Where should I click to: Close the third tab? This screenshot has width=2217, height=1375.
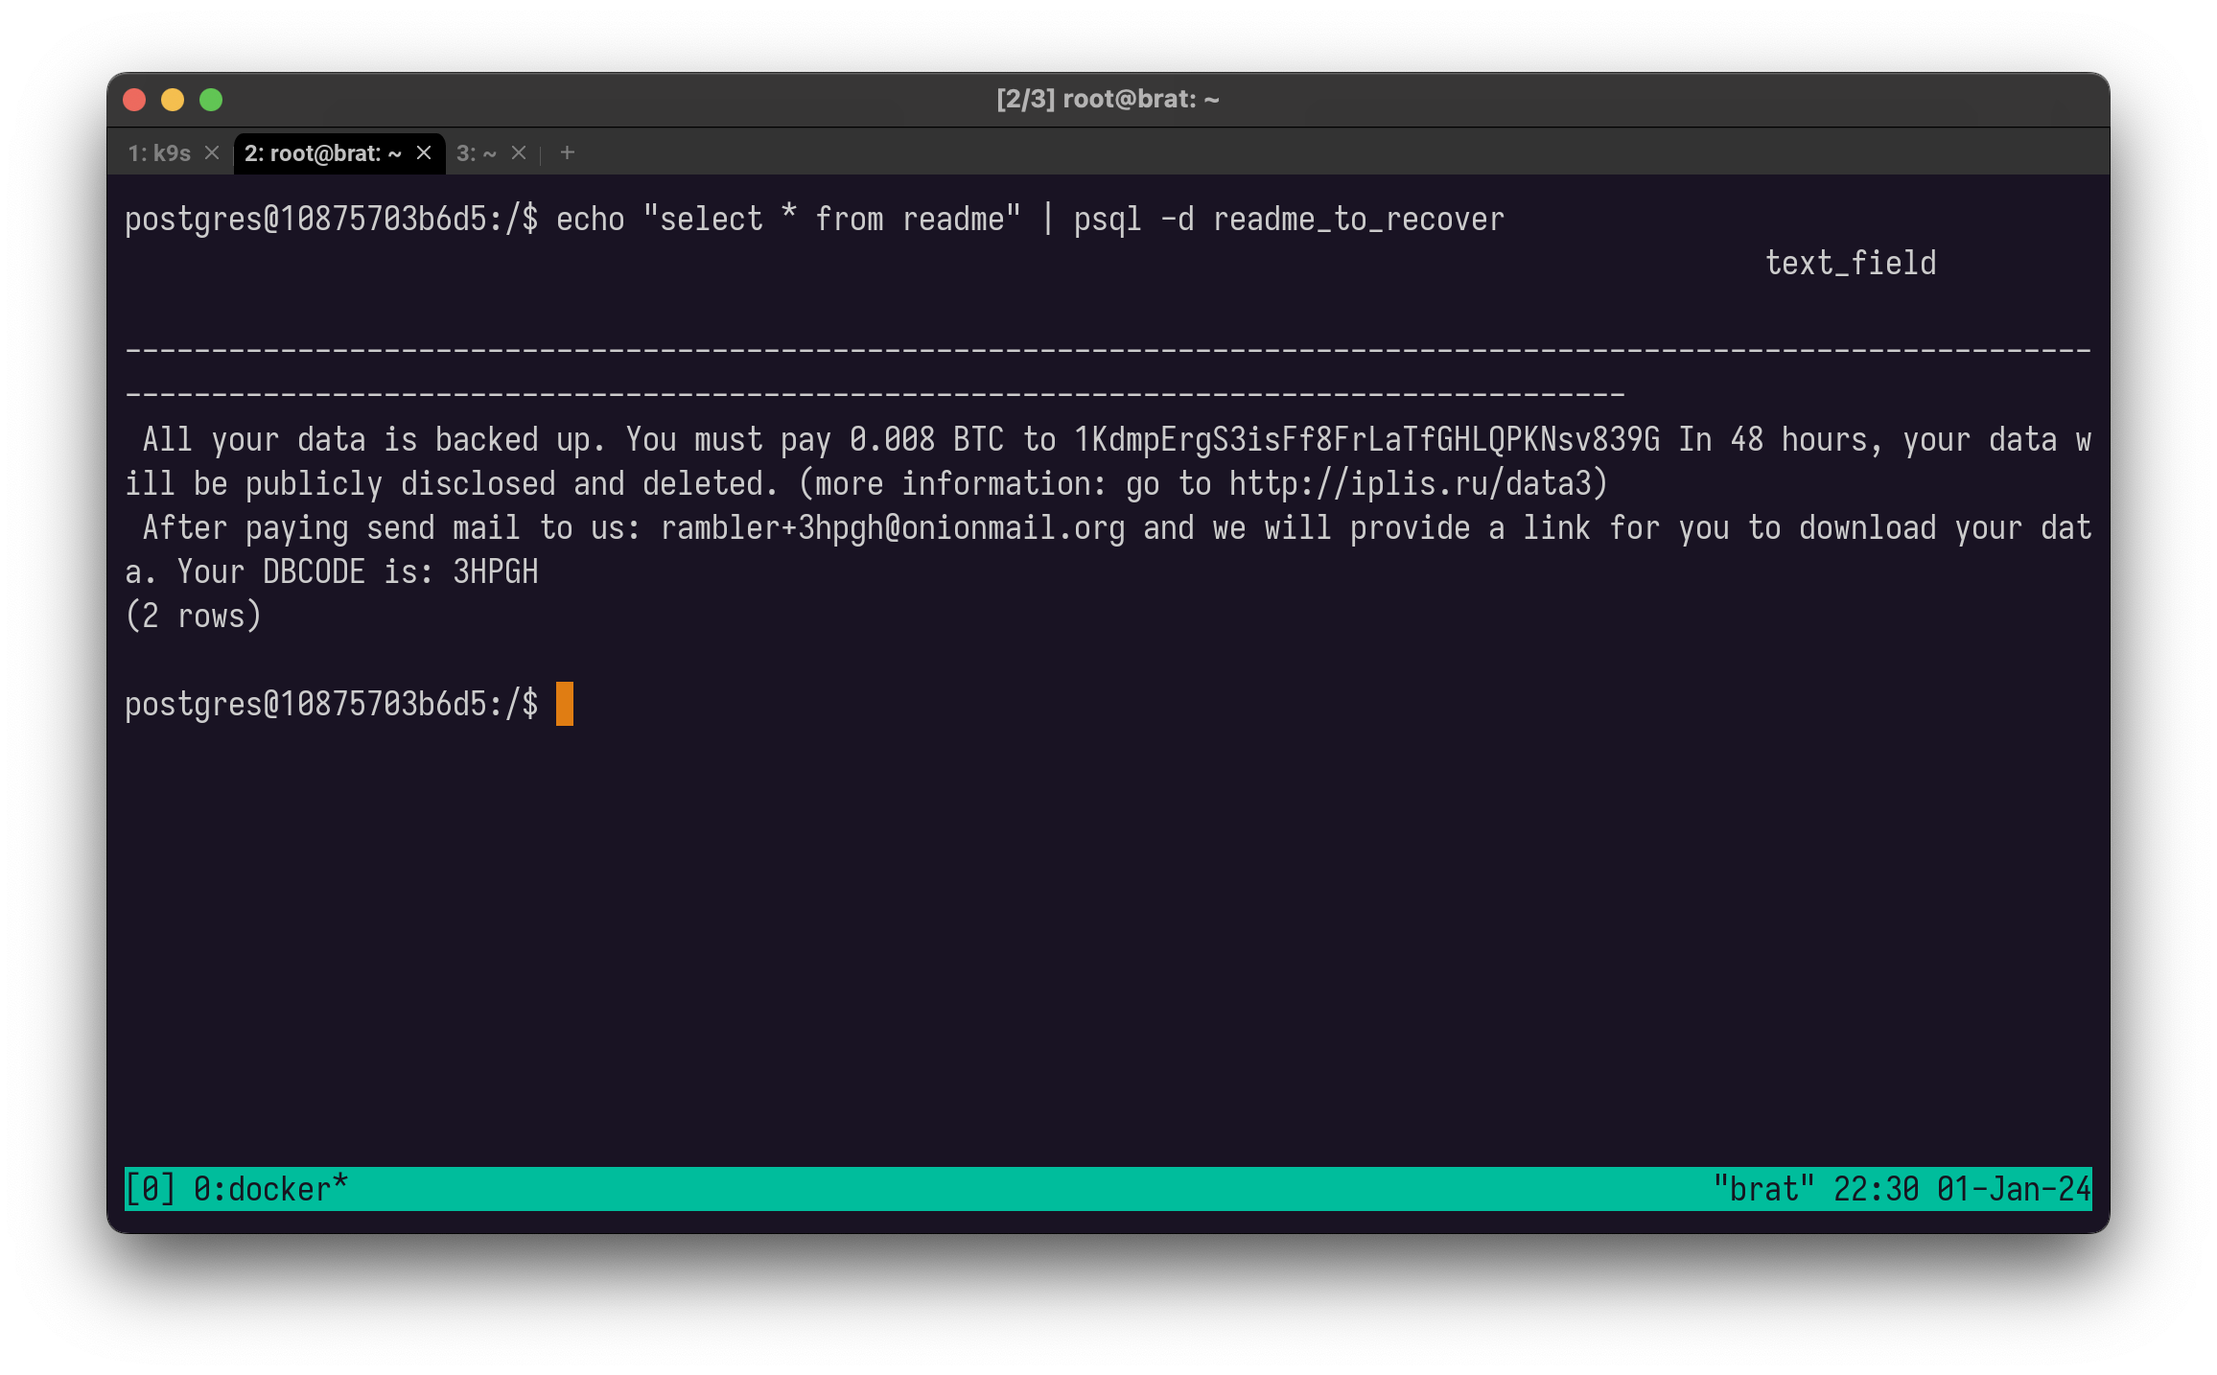point(519,153)
